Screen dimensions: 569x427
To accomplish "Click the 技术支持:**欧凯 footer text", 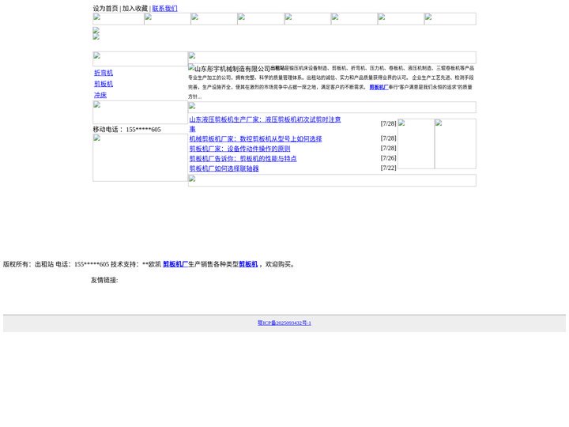I will point(136,264).
